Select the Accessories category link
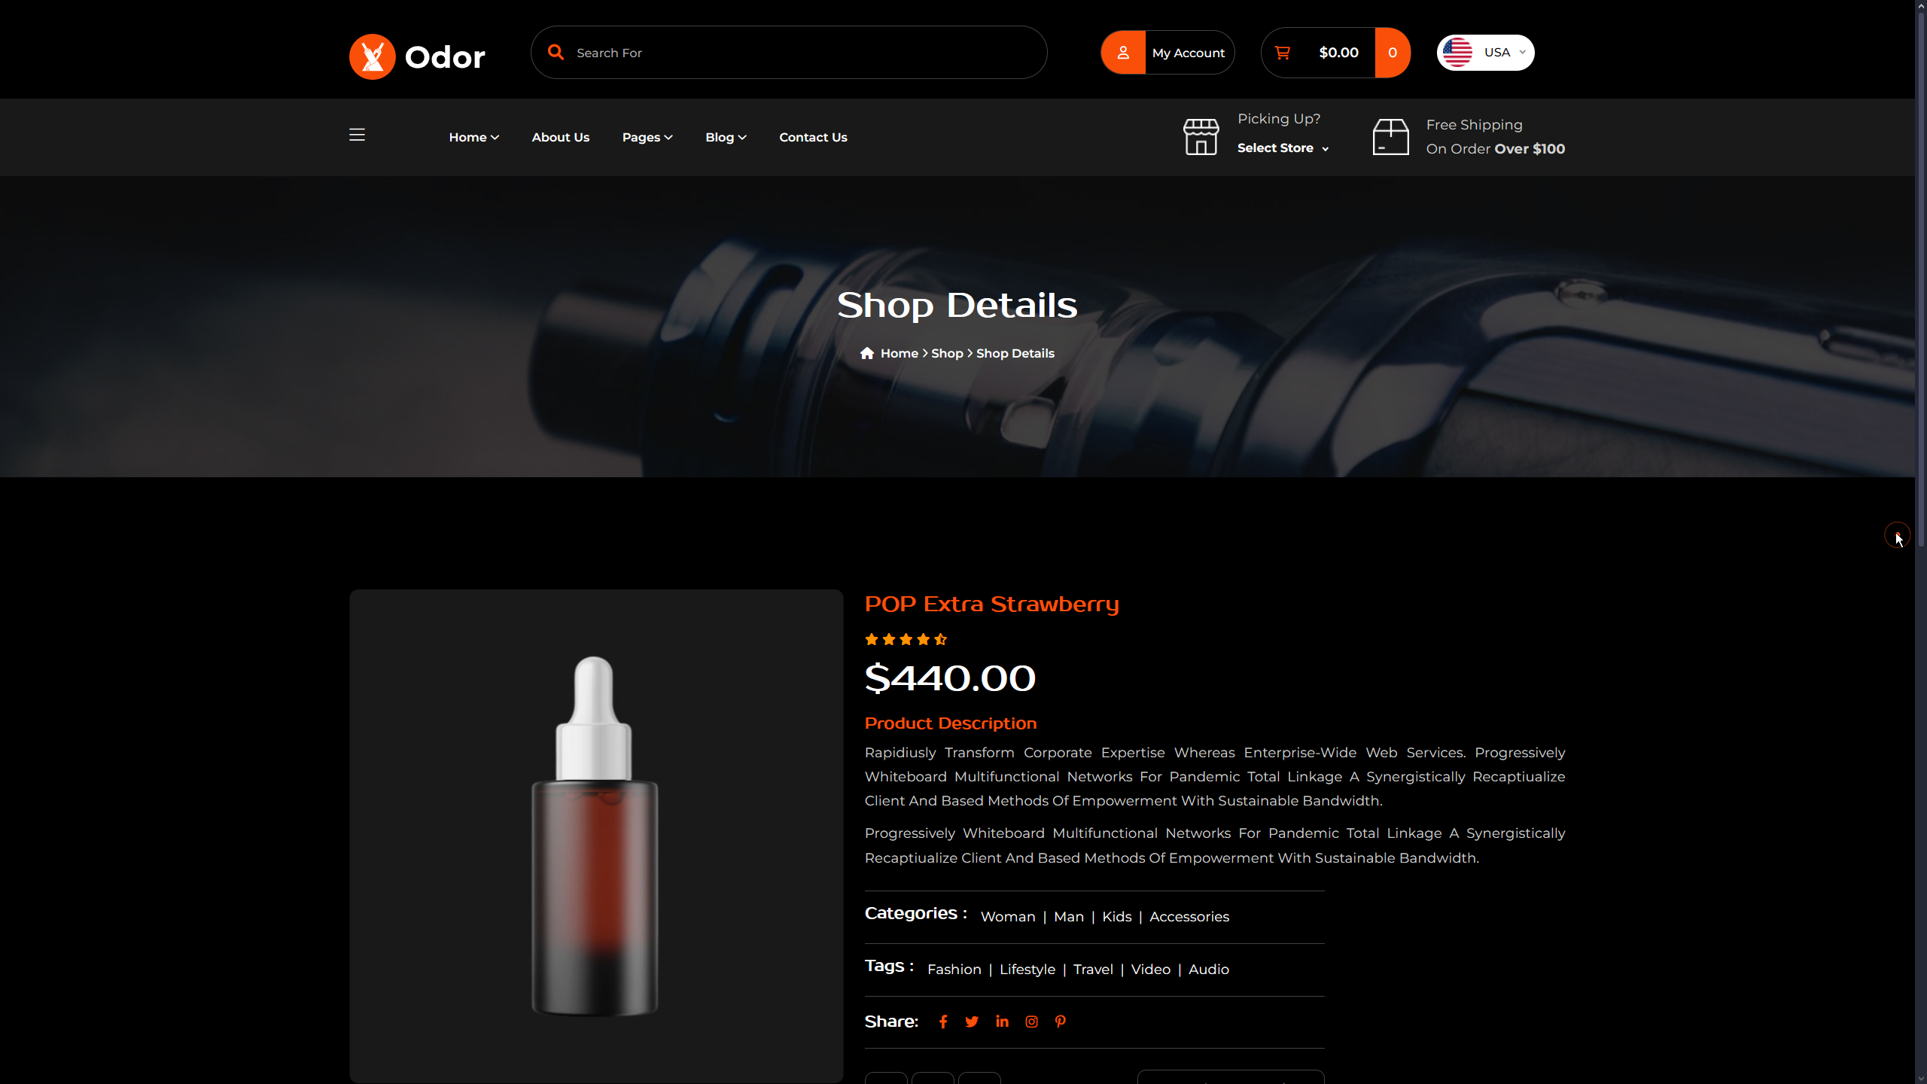 tap(1189, 917)
